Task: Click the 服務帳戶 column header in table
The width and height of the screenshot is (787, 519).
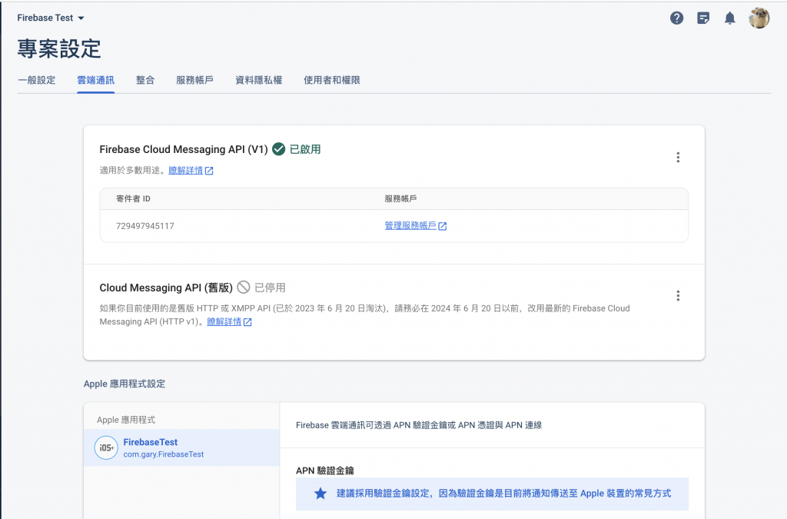Action: [x=400, y=199]
